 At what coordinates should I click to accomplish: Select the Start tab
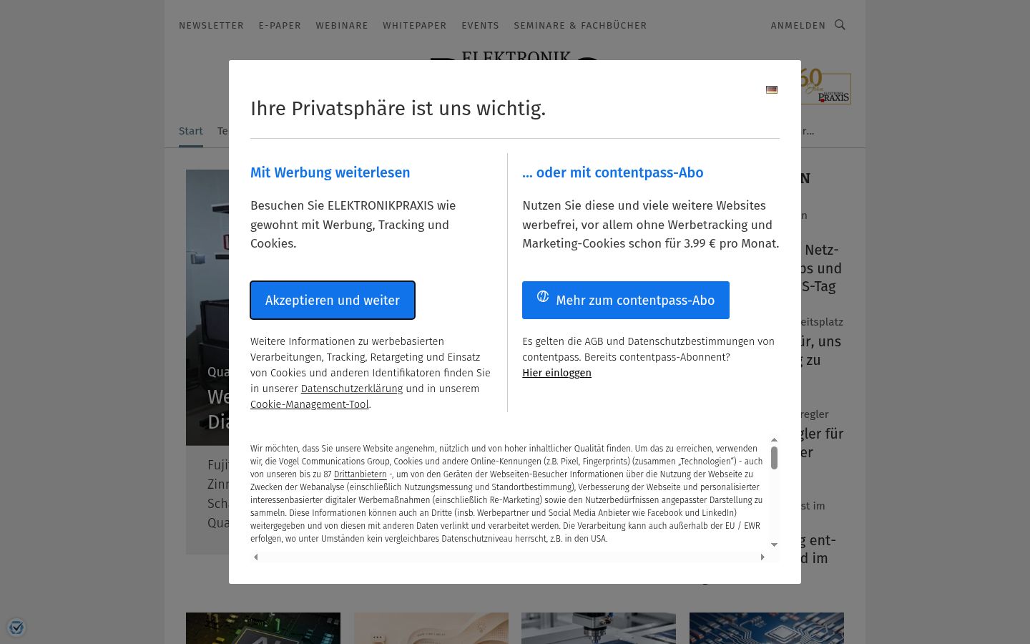(191, 131)
